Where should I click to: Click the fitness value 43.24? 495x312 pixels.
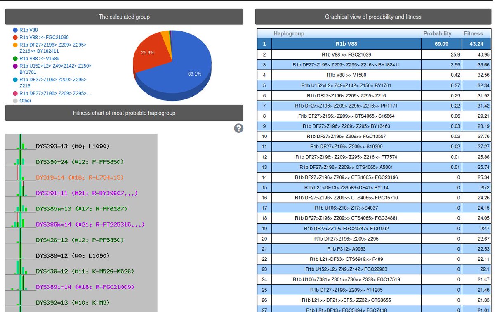(476, 44)
